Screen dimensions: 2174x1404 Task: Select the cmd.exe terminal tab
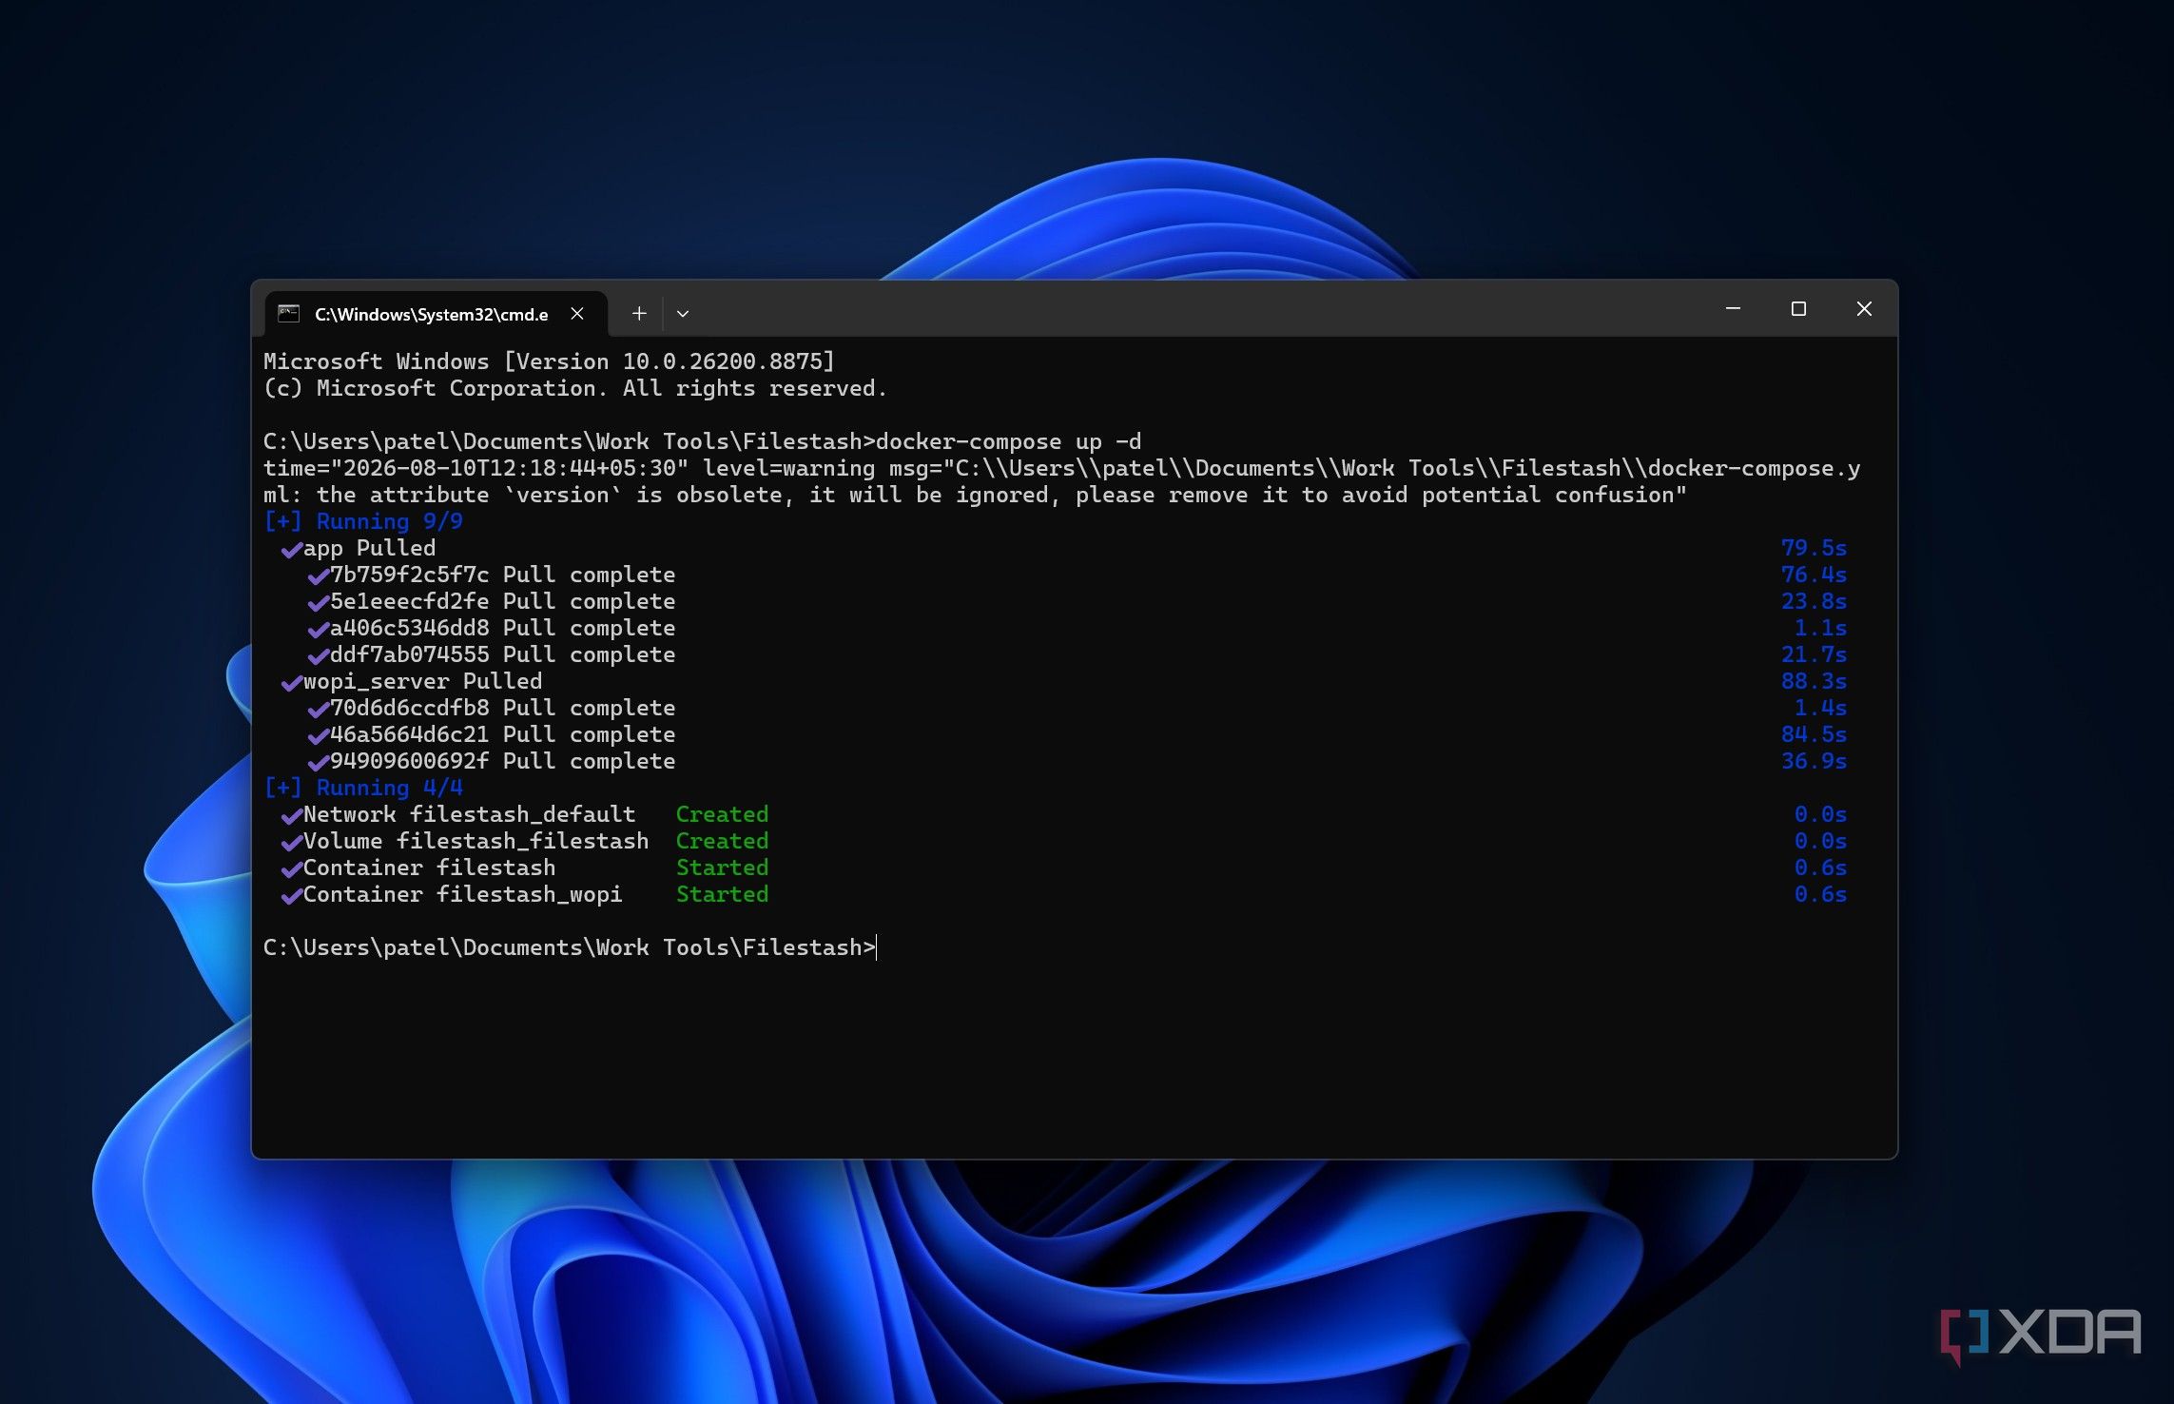pyautogui.click(x=436, y=314)
